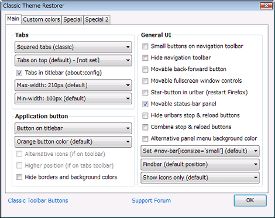Close the Classic Theme Restorer window
The width and height of the screenshot is (275, 218).
(x=266, y=6)
